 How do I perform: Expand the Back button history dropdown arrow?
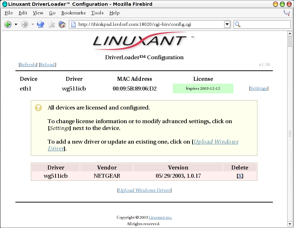[x=16, y=24]
